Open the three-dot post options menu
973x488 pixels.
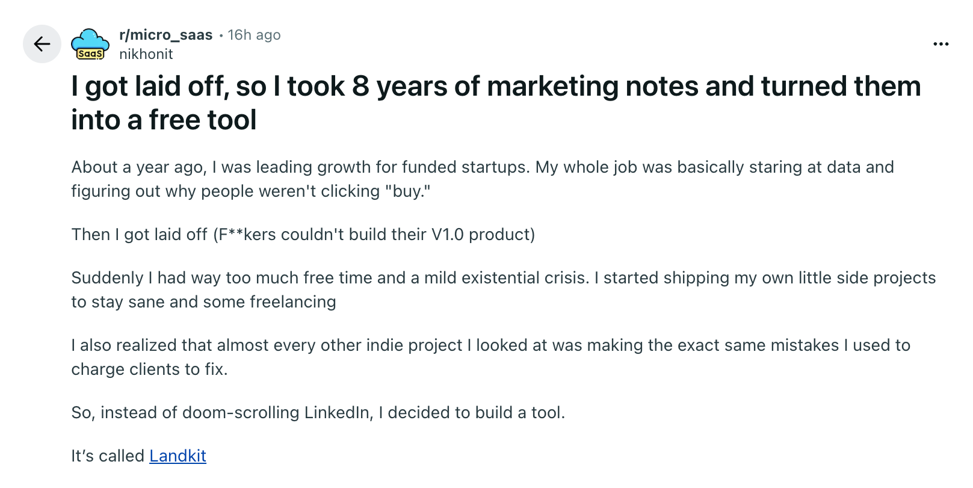941,44
